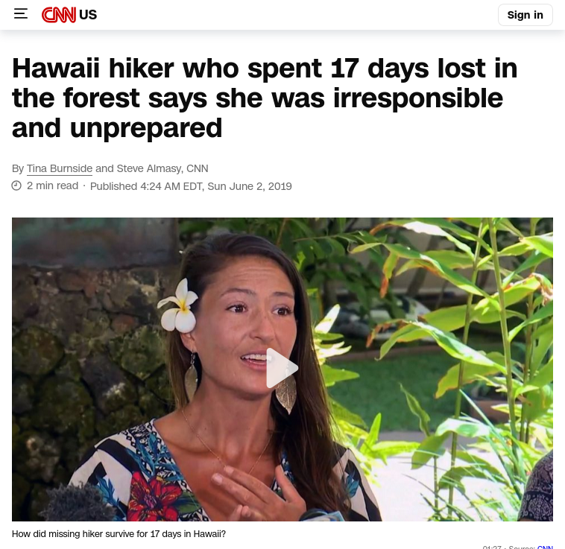Play the hiker interview video
565x549 pixels.
tap(282, 368)
